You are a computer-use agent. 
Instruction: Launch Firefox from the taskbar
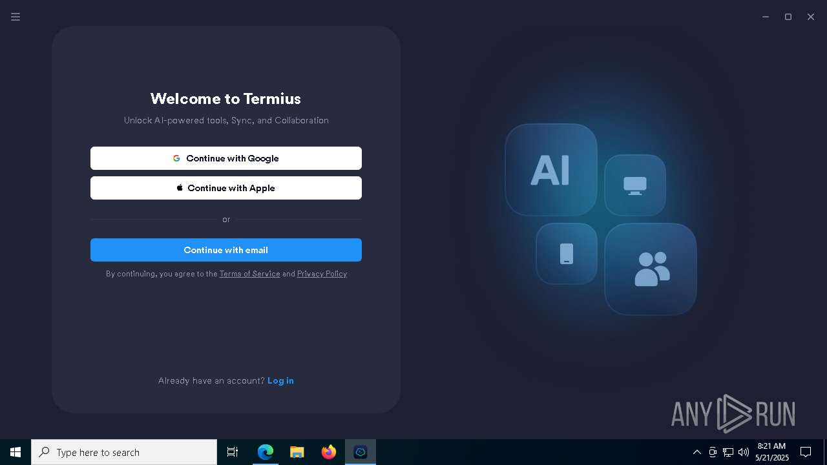pos(328,452)
